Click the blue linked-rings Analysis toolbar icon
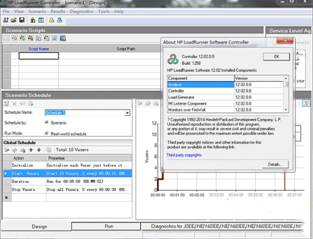The width and height of the screenshot is (313, 239). 60,20
